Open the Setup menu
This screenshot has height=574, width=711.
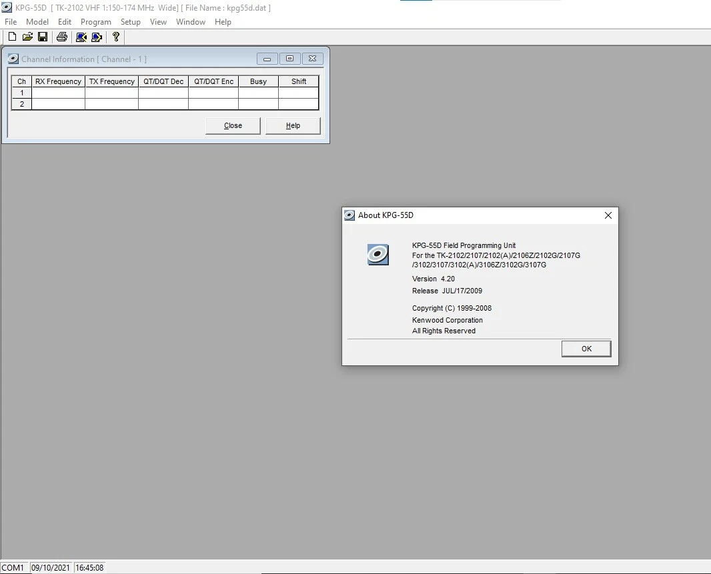click(130, 22)
